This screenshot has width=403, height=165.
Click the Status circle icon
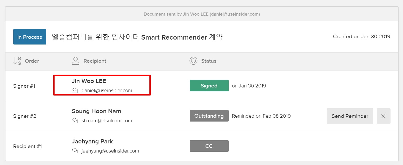pos(193,61)
